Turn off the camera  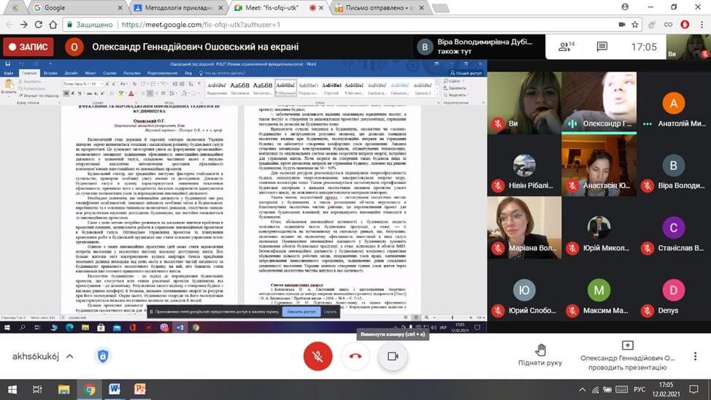[x=393, y=356]
